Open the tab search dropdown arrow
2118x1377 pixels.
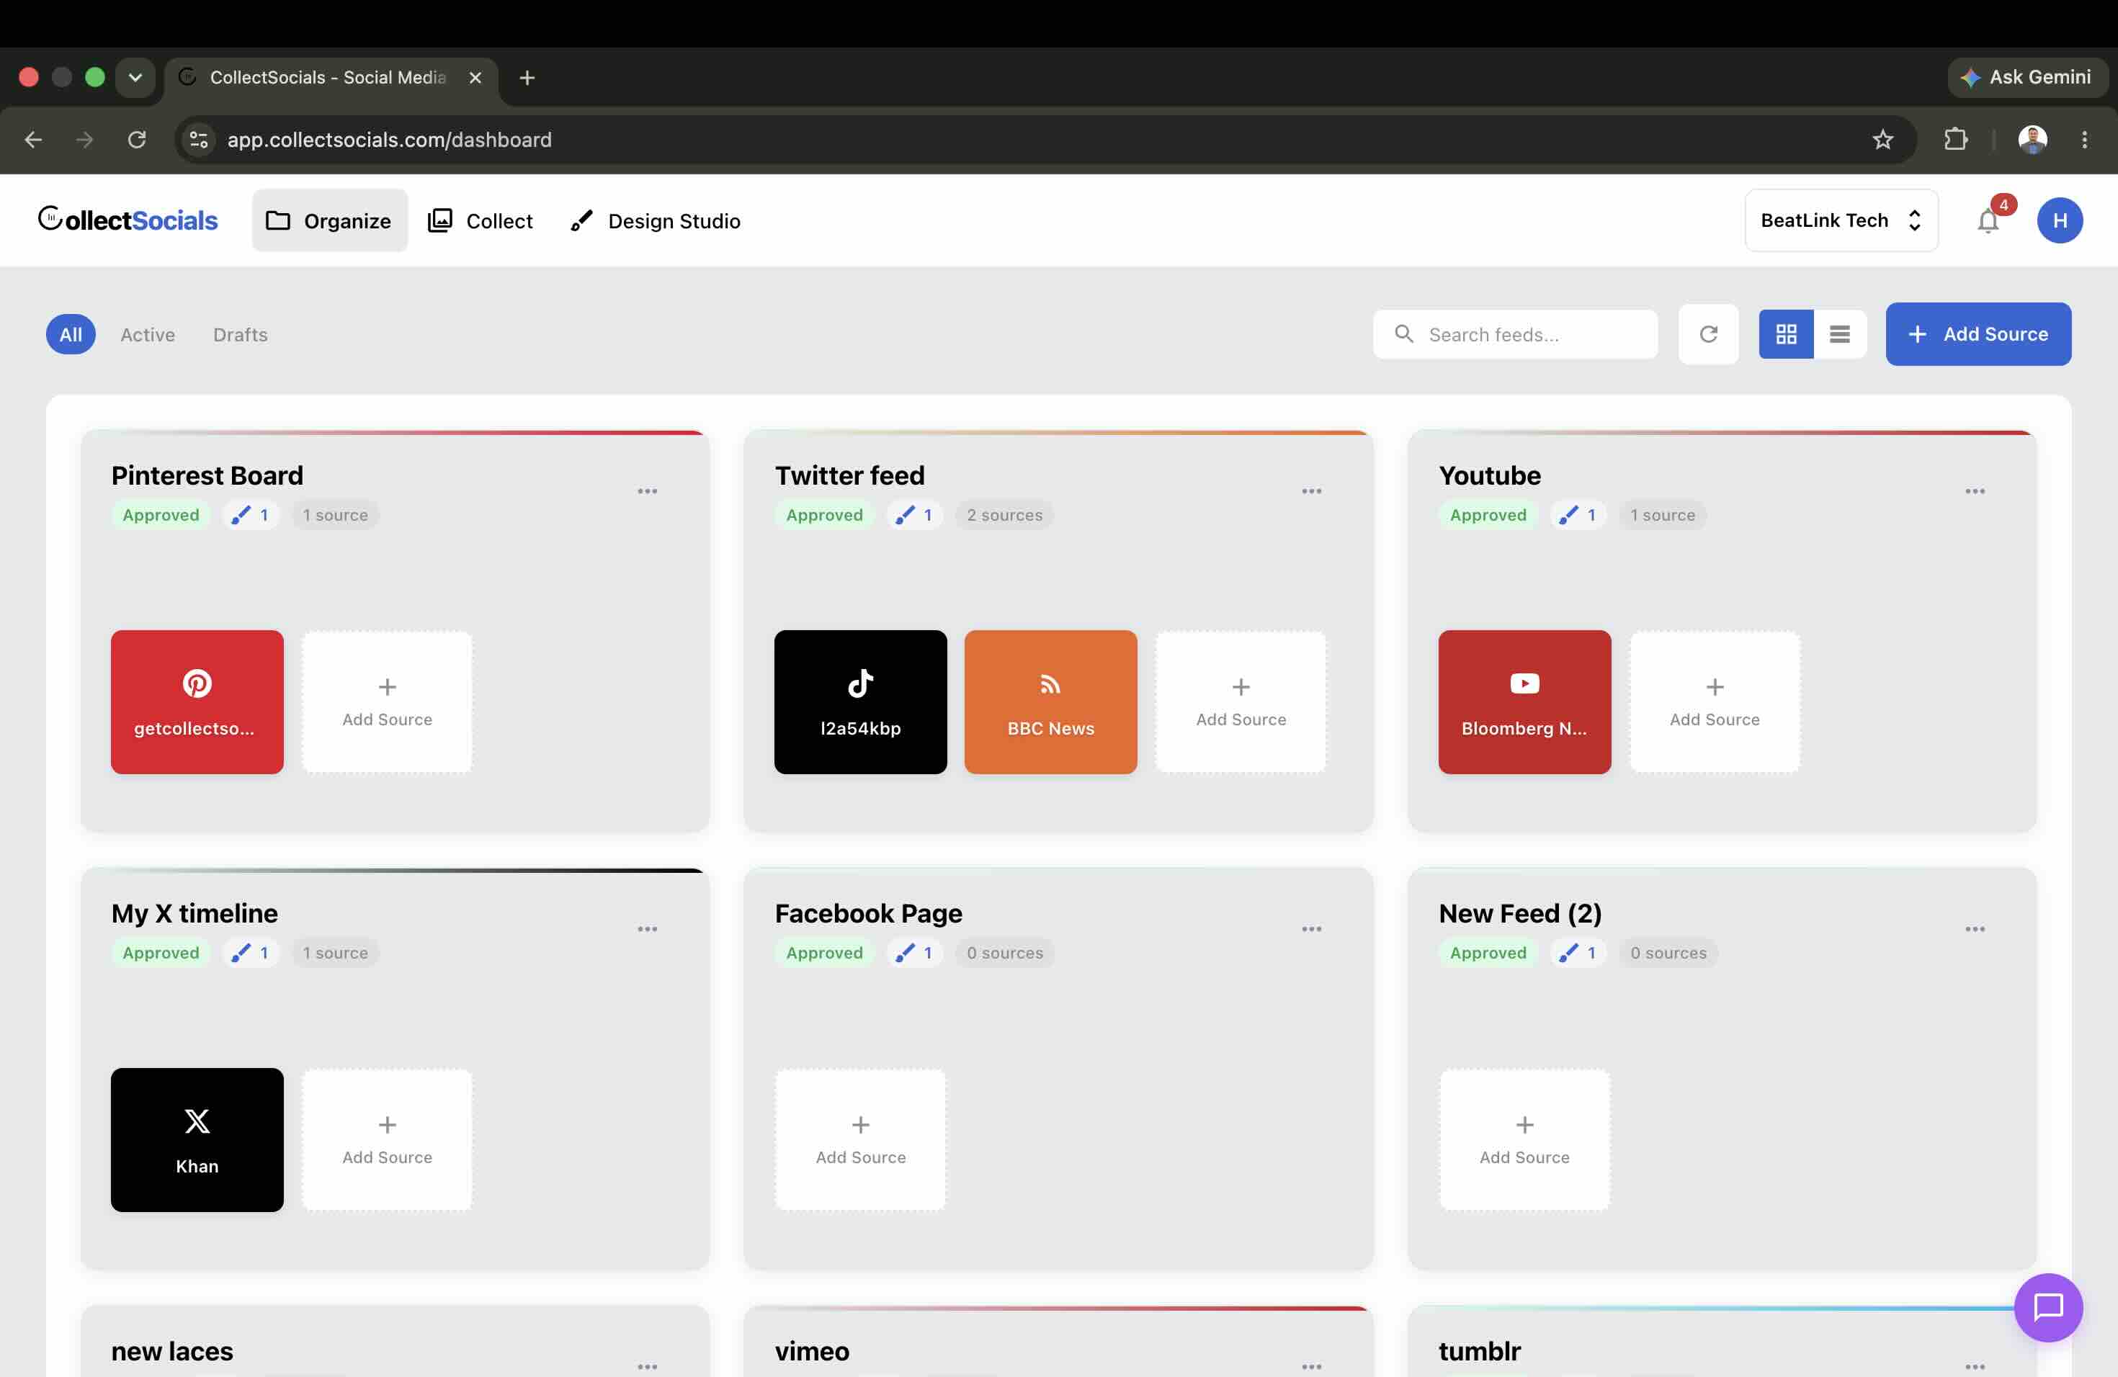coord(135,77)
